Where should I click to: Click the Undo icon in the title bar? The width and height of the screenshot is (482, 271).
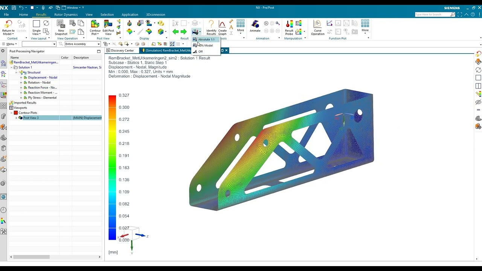pyautogui.click(x=21, y=8)
